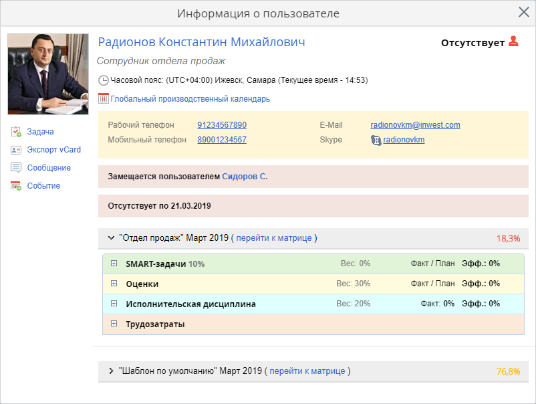Click the Skype icon beside radionovkm
The image size is (536, 404).
pos(376,140)
